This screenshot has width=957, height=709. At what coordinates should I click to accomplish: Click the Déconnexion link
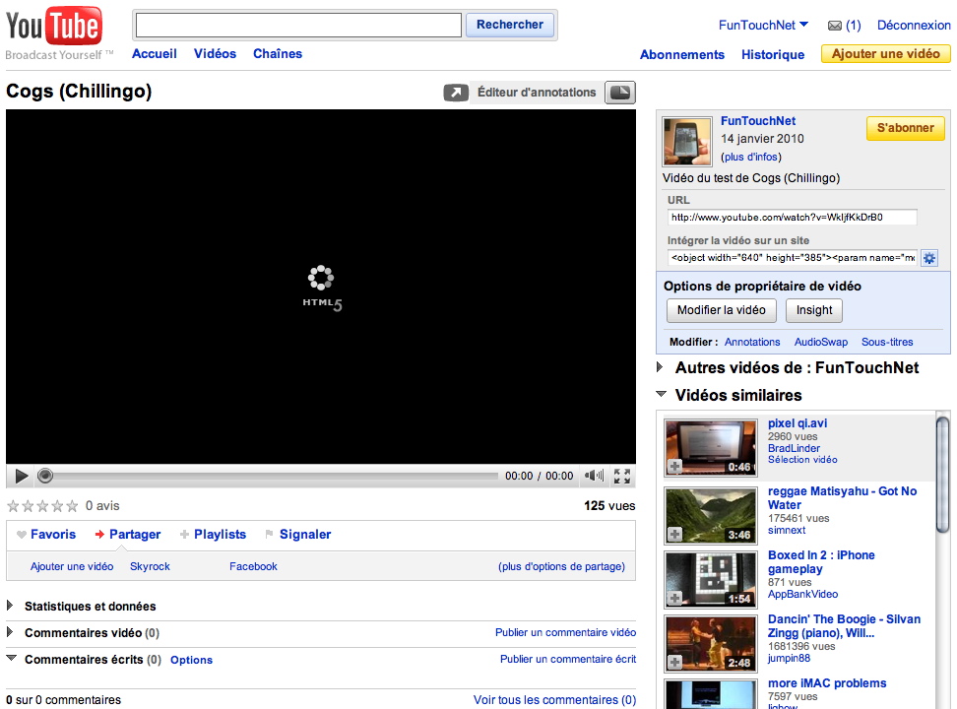pos(914,25)
